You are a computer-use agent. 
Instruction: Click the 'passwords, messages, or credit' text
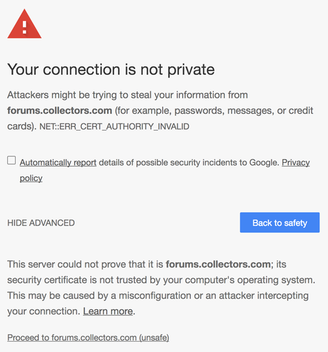click(243, 111)
